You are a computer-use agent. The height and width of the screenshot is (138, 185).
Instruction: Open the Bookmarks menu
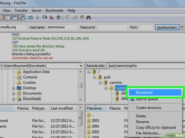(x=54, y=10)
